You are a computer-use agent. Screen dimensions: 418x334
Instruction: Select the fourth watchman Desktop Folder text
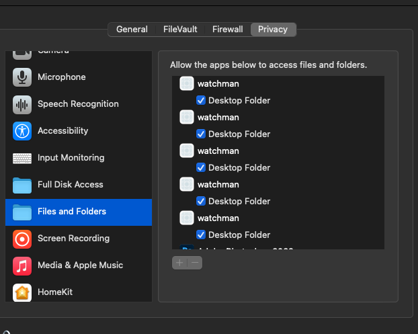[x=239, y=201]
